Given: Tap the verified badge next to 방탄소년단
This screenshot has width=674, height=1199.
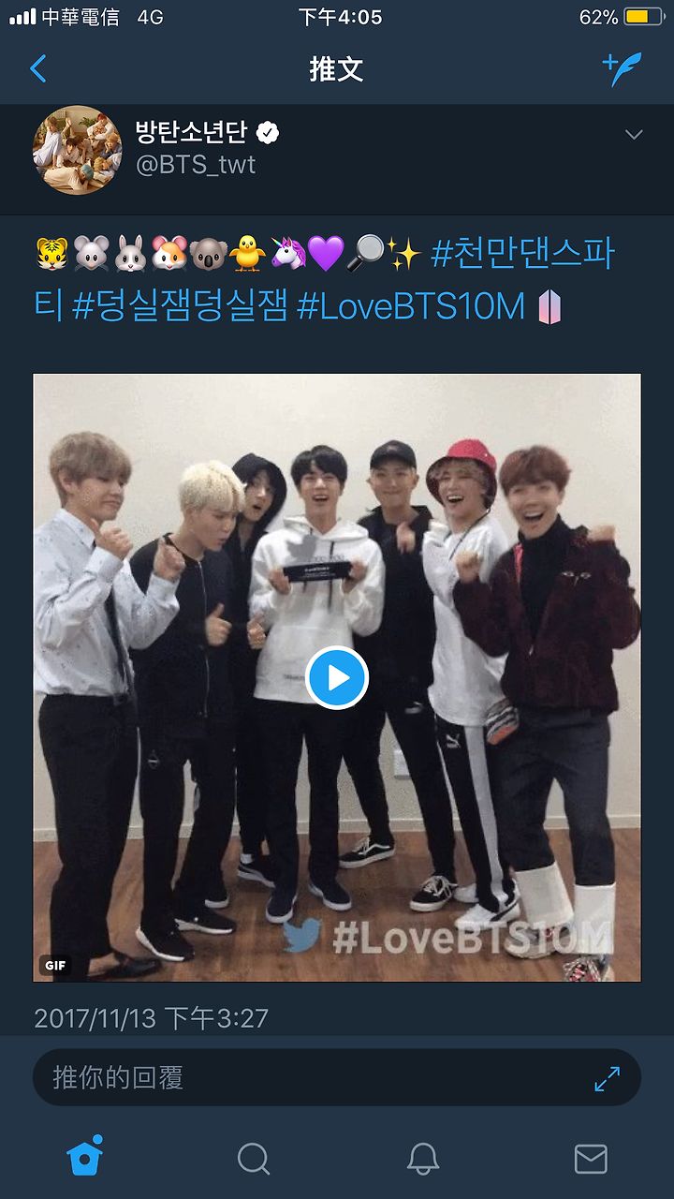Looking at the screenshot, I should [268, 133].
